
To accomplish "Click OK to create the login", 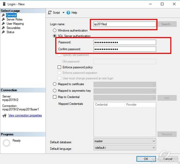I will (146, 159).
